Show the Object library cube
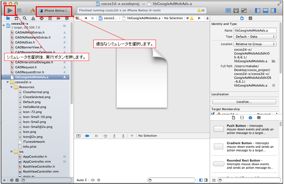This screenshot has height=184, width=284. pyautogui.click(x=250, y=118)
